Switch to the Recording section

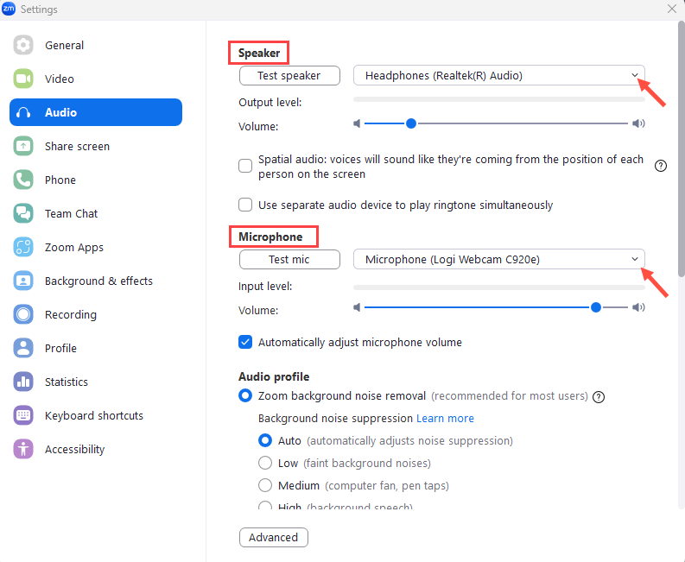[x=96, y=314]
